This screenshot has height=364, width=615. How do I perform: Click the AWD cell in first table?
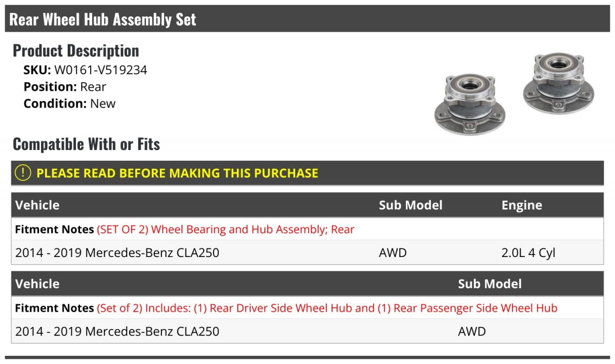[x=393, y=252]
